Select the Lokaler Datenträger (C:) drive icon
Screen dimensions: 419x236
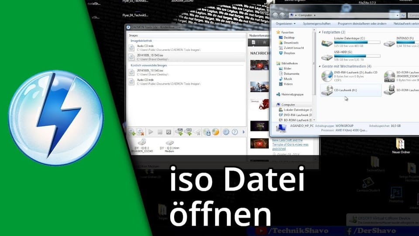pos(326,42)
